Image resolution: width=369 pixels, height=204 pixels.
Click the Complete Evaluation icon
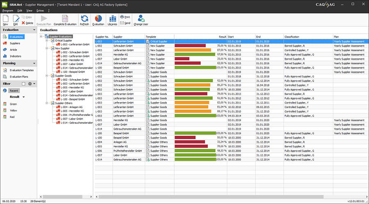click(x=65, y=19)
